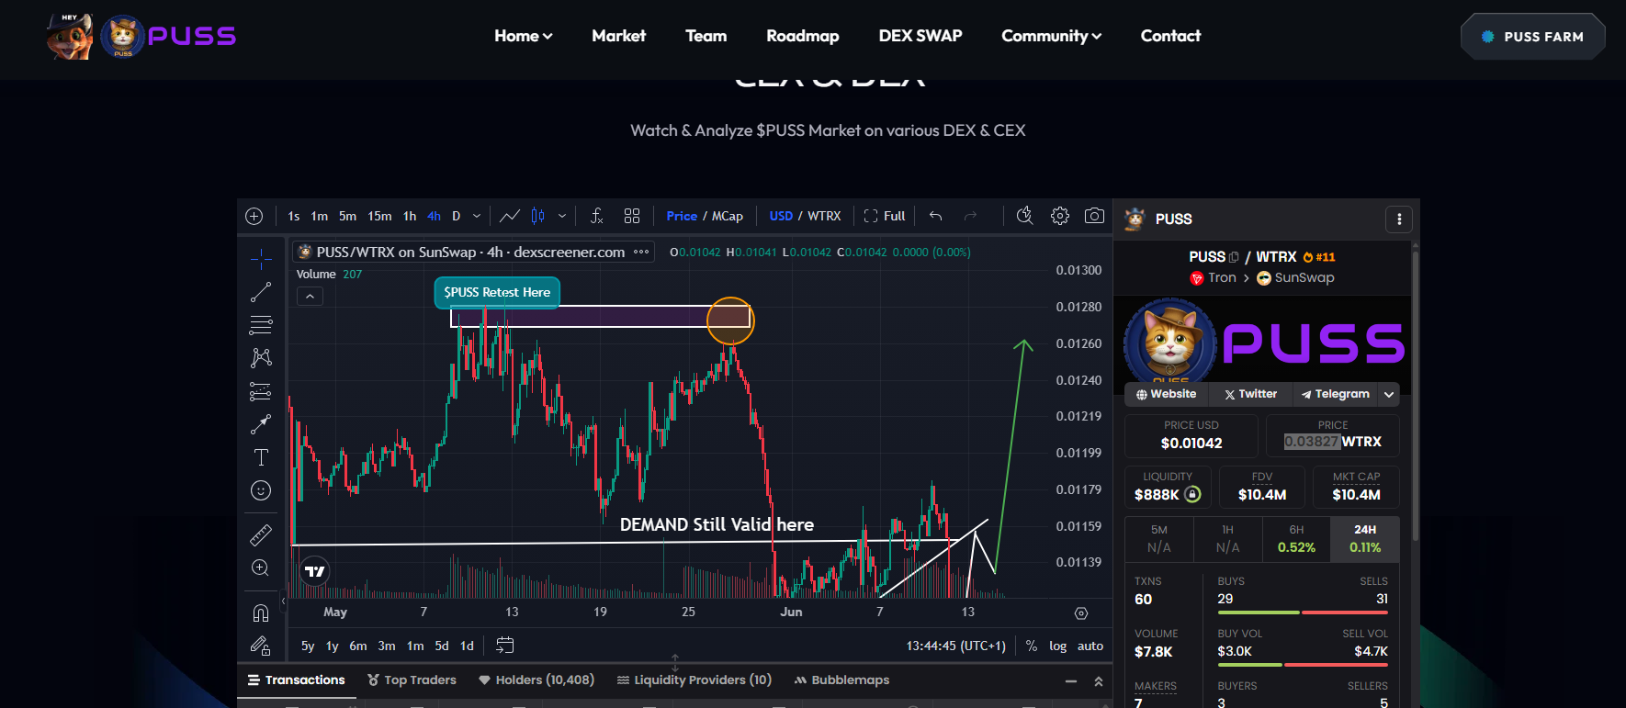Open the Transactions tab
Viewport: 1626px width, 708px height.
coord(296,680)
